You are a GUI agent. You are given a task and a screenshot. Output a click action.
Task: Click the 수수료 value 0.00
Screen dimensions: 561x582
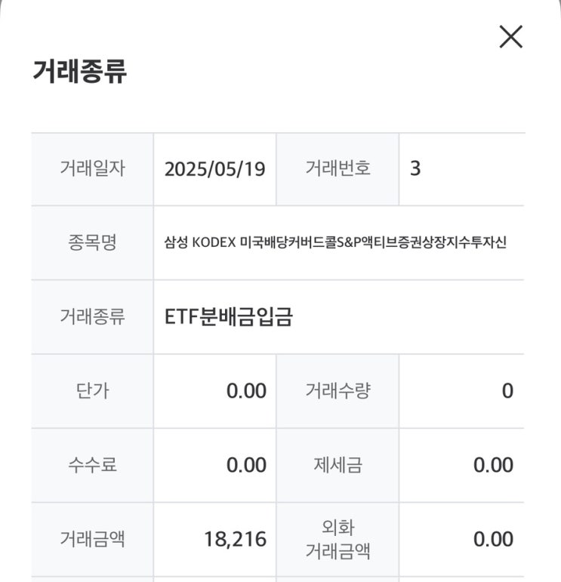246,464
